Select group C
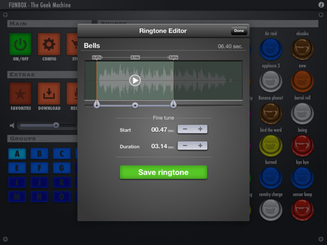 (62, 154)
